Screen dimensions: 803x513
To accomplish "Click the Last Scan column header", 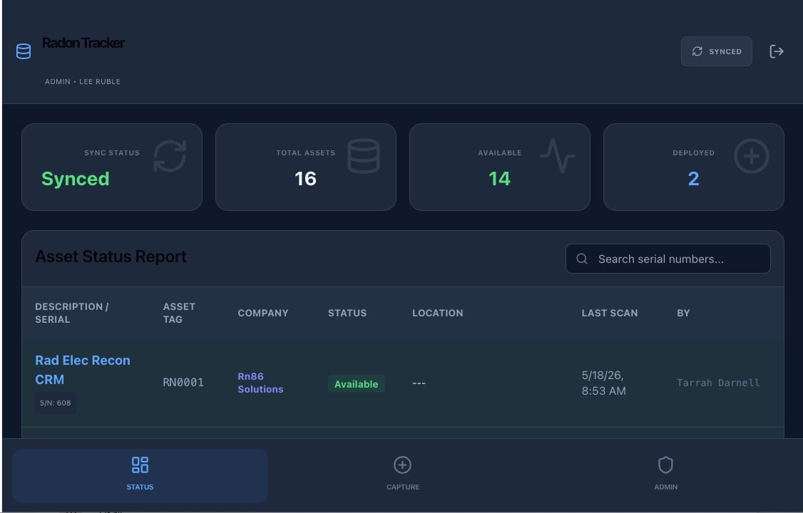I will click(x=610, y=313).
